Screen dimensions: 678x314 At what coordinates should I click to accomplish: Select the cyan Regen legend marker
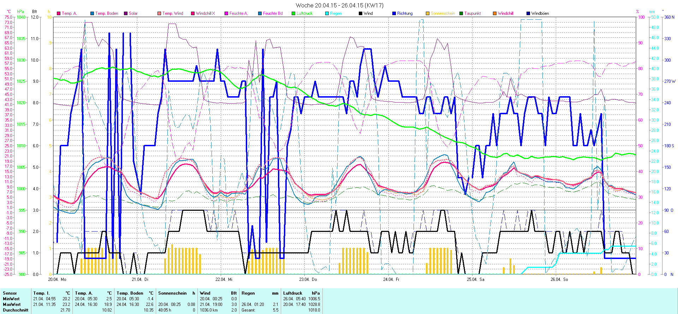[327, 13]
